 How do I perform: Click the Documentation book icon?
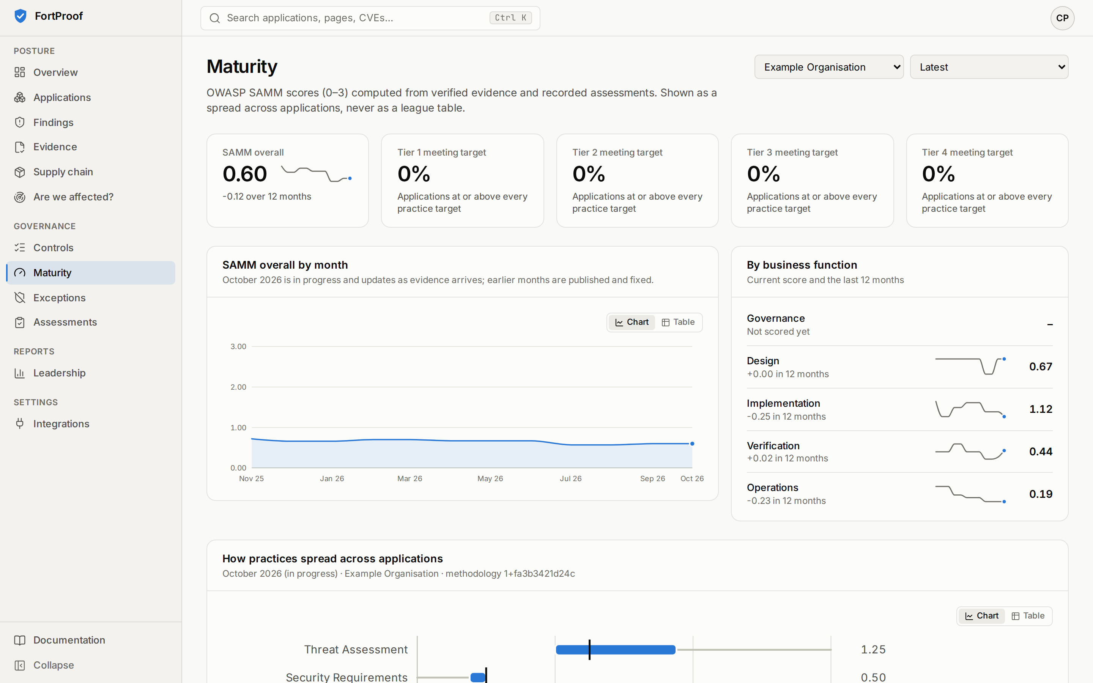pyautogui.click(x=19, y=640)
